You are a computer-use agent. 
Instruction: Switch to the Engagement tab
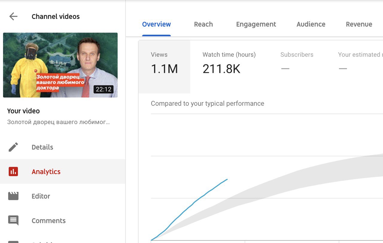click(x=256, y=24)
